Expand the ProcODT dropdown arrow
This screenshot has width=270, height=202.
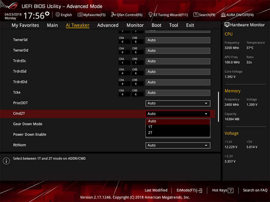click(206, 103)
